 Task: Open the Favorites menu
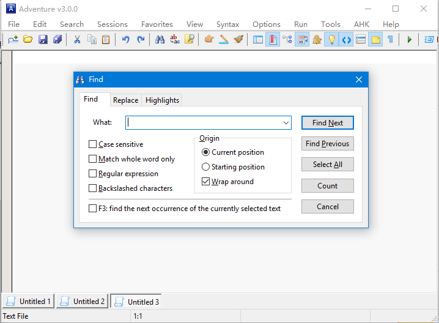tap(157, 24)
